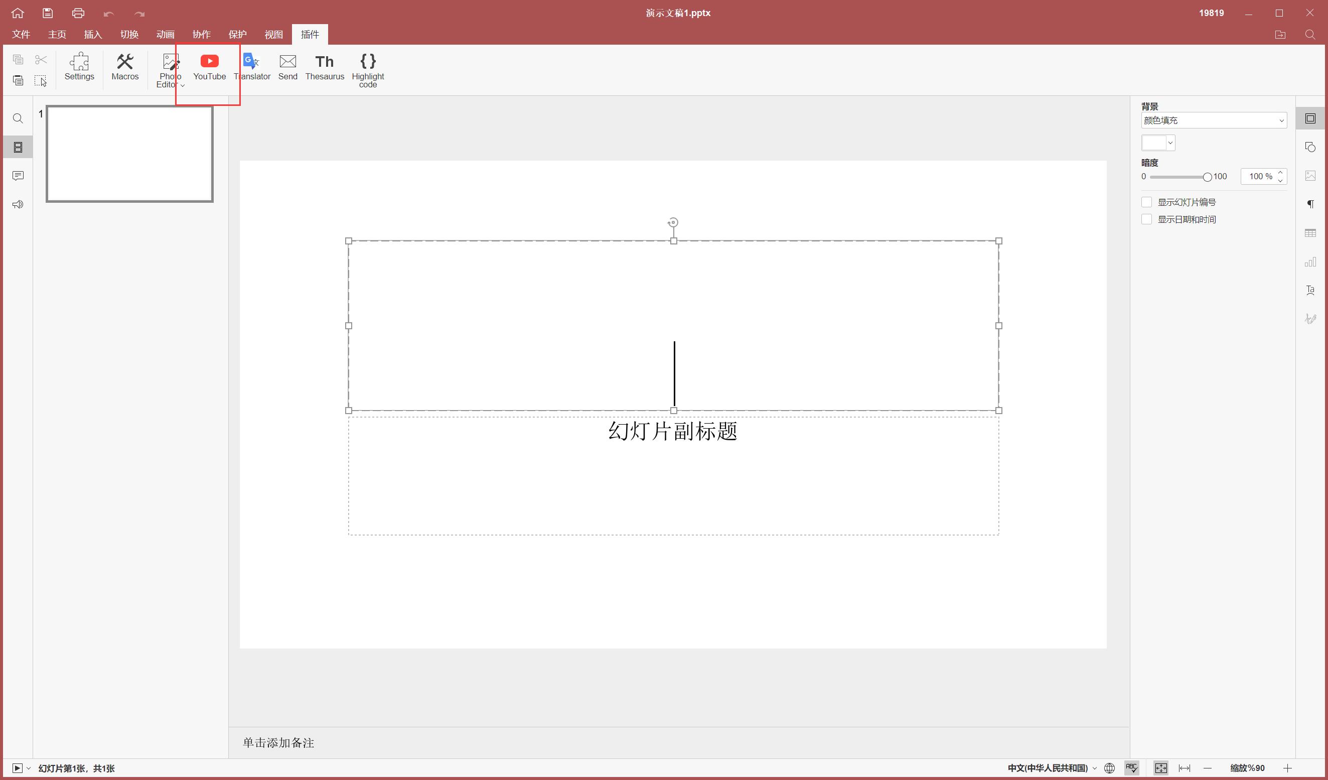Open the 中文(中华人民共和国) language dropdown

pos(1052,768)
